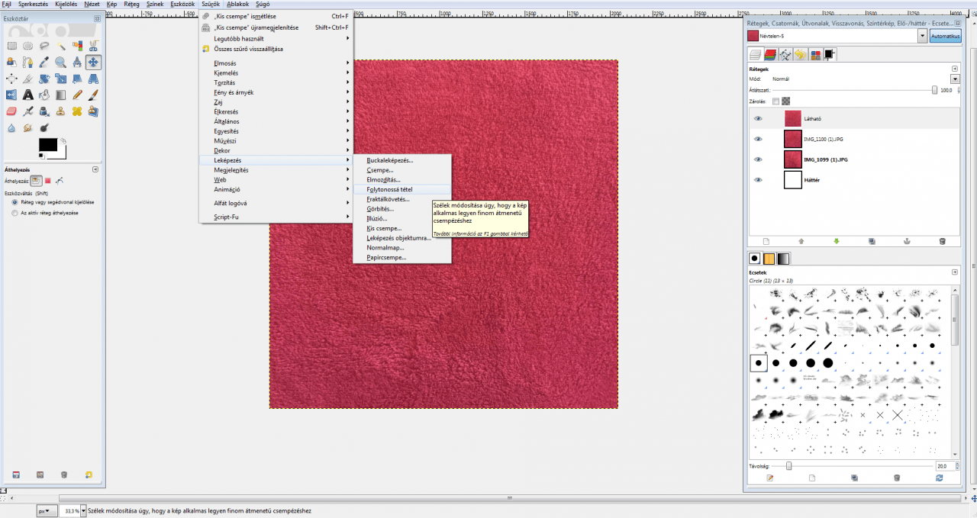Image resolution: width=977 pixels, height=518 pixels.
Task: Select the Text tool in toolbox
Action: pos(27,95)
